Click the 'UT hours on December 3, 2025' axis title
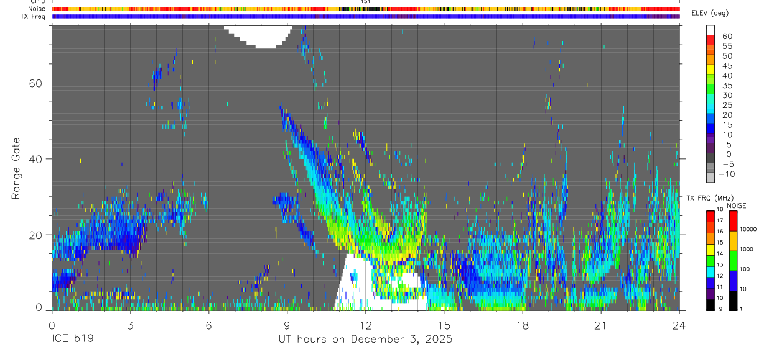The image size is (764, 352). [365, 340]
